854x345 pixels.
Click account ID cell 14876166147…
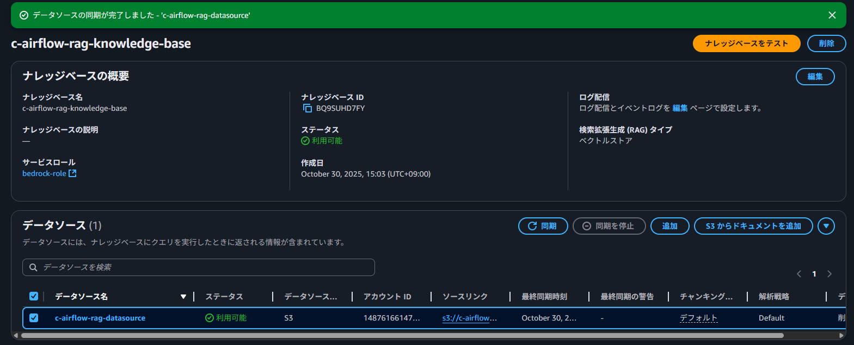click(392, 318)
